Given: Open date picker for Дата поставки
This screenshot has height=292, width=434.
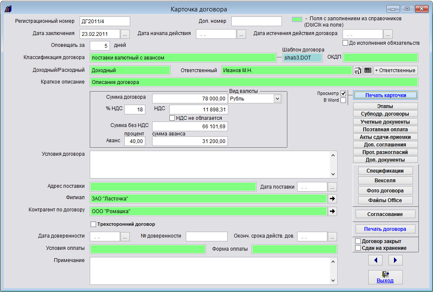Looking at the screenshot, I should pyautogui.click(x=332, y=187).
